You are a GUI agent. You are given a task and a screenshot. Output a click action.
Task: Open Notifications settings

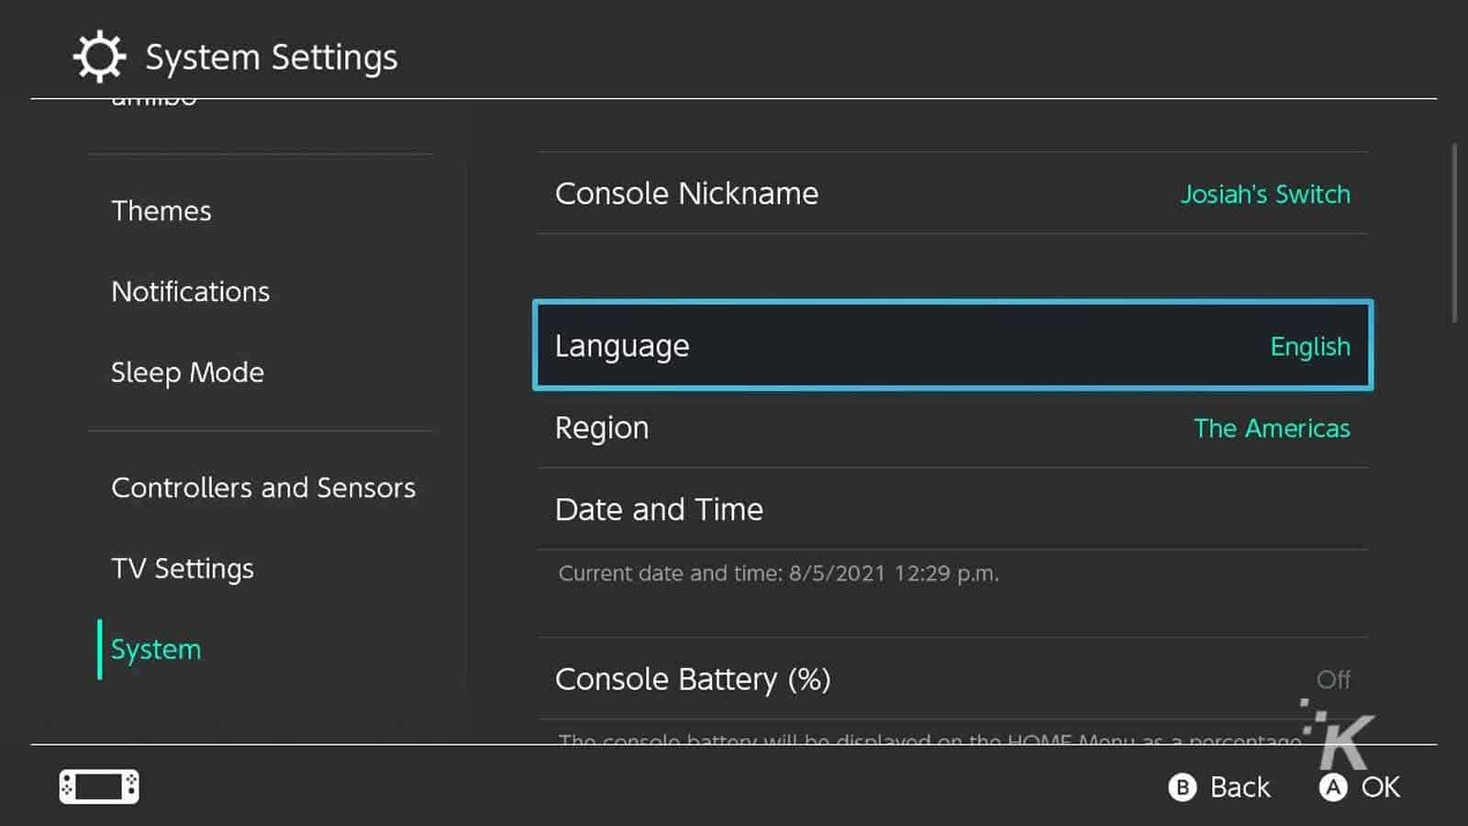click(x=190, y=291)
